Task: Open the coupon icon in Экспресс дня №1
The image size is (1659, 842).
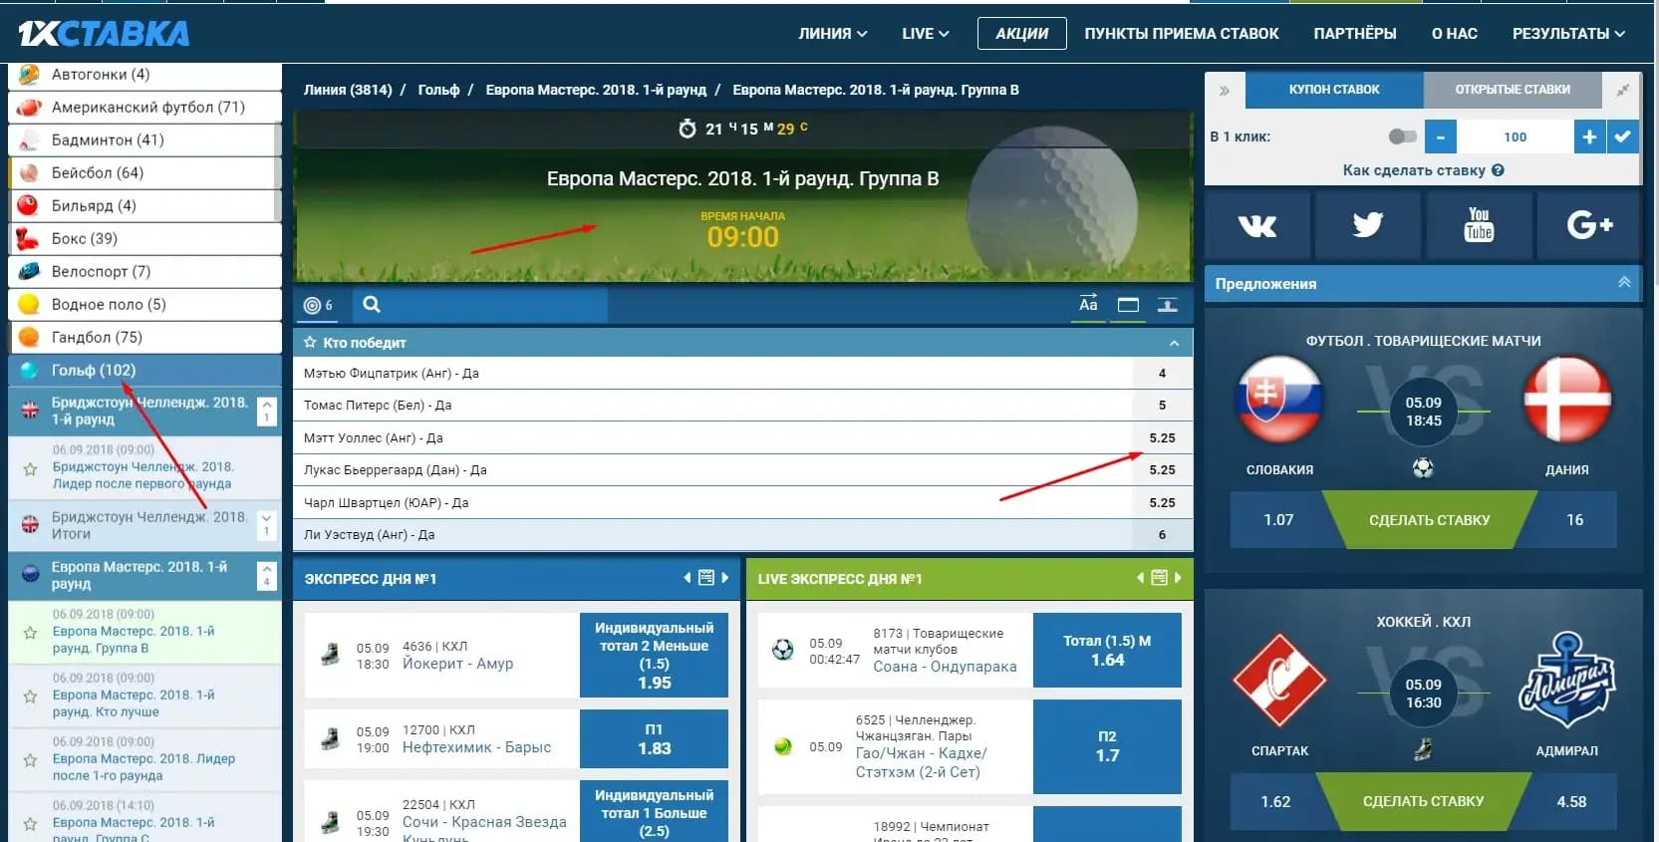Action: point(705,578)
